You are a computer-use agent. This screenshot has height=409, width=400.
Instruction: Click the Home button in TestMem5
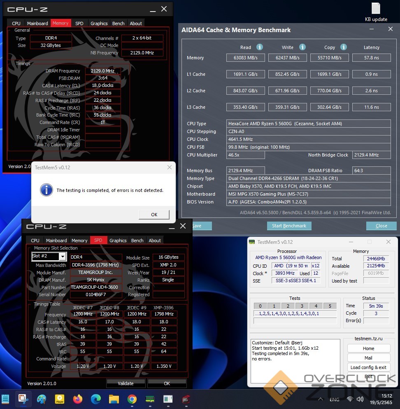click(368, 348)
